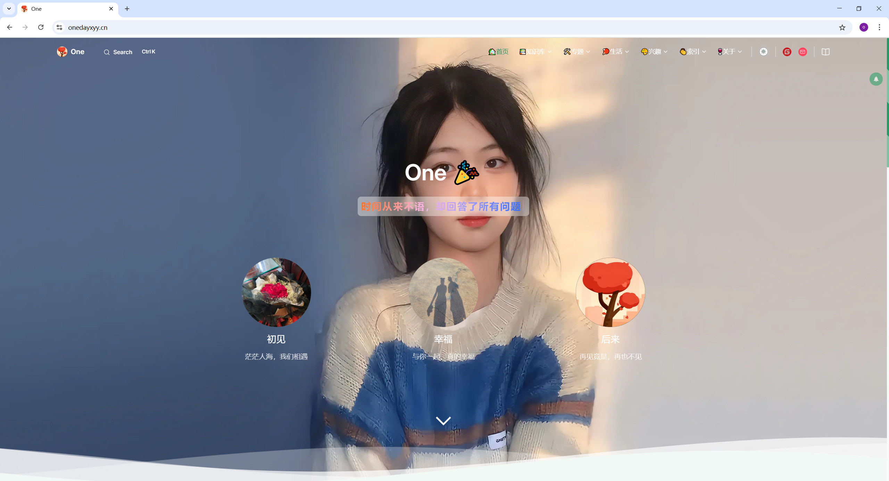Click the 索引 clapping hands icon

click(683, 52)
